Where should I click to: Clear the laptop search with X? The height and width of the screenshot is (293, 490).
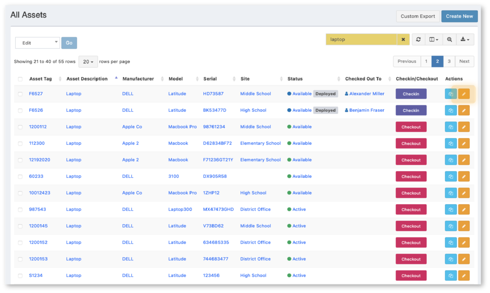pos(403,40)
